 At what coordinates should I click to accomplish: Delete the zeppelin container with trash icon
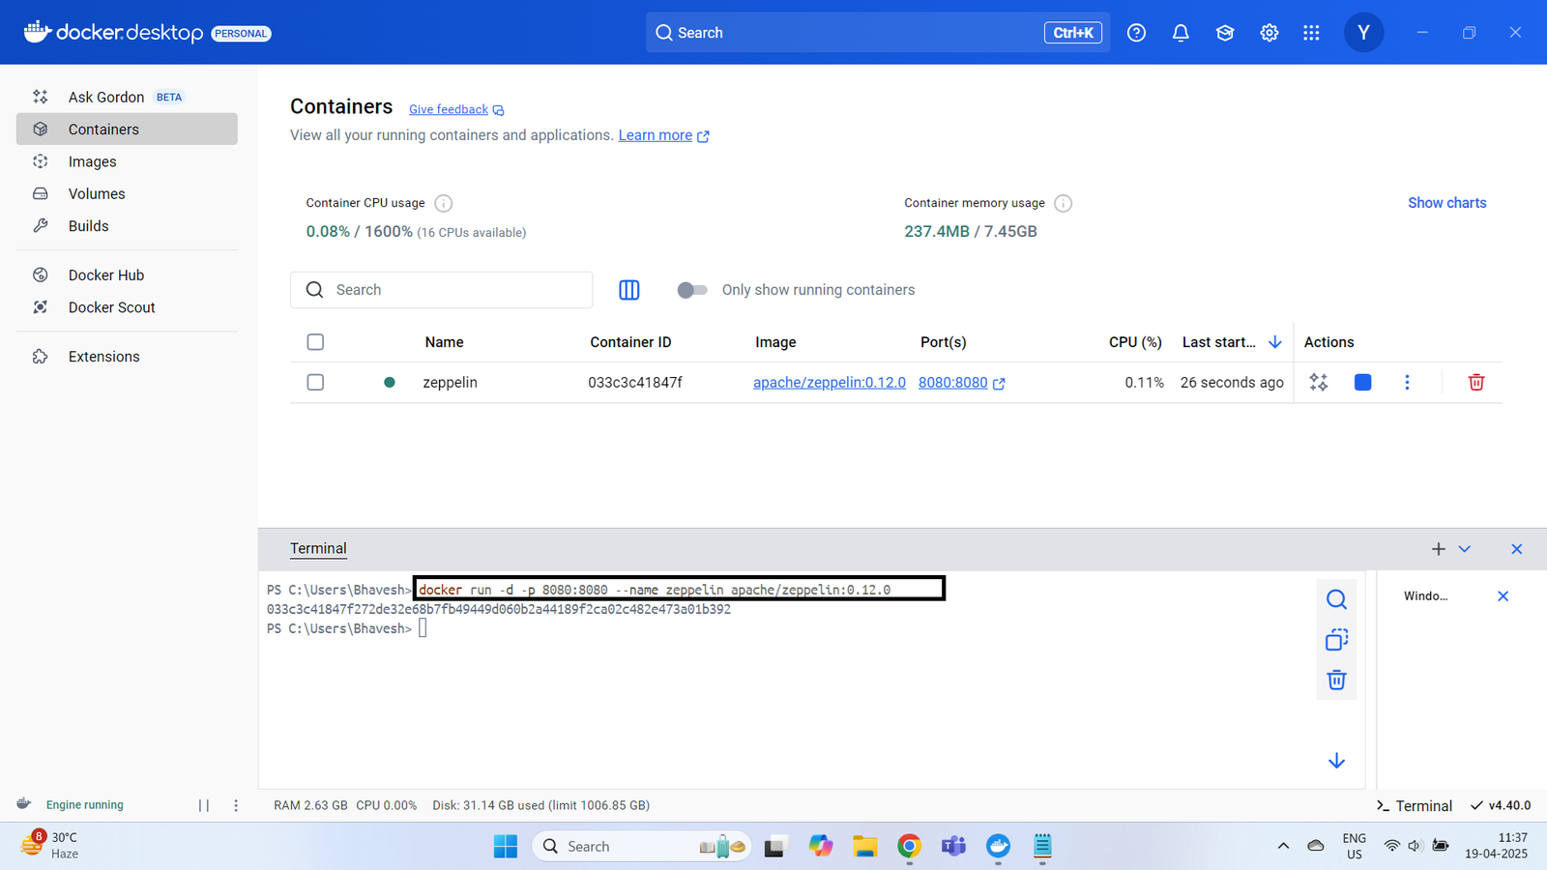click(1476, 383)
